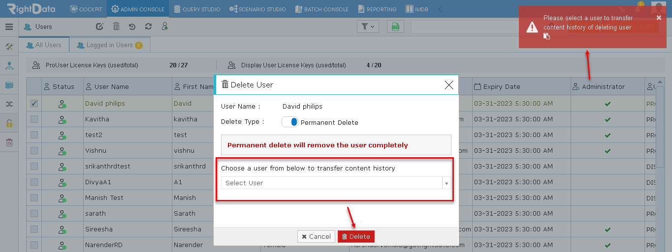Viewport: 672px width, 252px height.
Task: Toggle the Permanent Delete switch
Action: pyautogui.click(x=290, y=122)
